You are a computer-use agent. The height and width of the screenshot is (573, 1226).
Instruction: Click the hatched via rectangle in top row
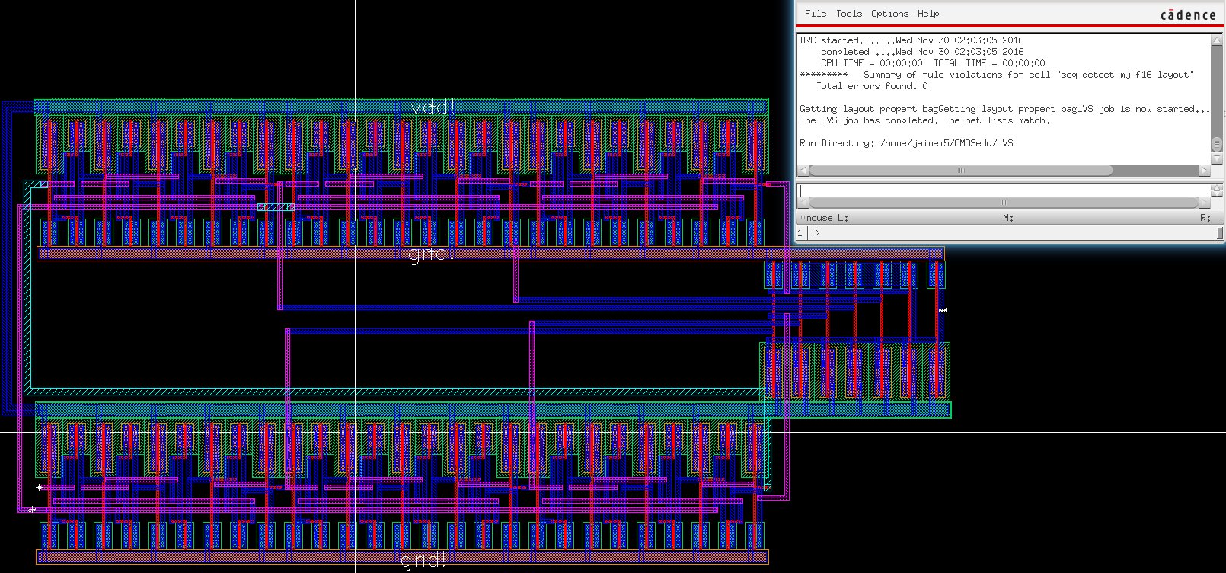tap(276, 207)
